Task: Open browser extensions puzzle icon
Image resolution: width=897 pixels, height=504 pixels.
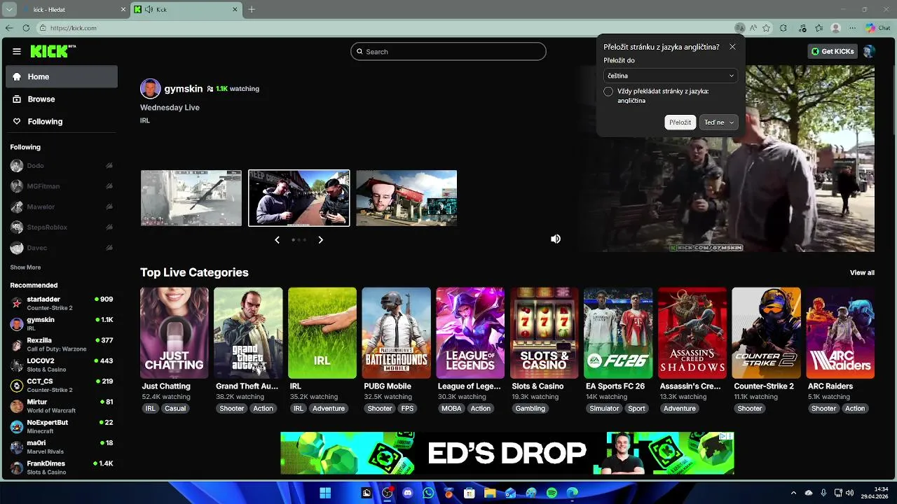Action: coord(783,28)
